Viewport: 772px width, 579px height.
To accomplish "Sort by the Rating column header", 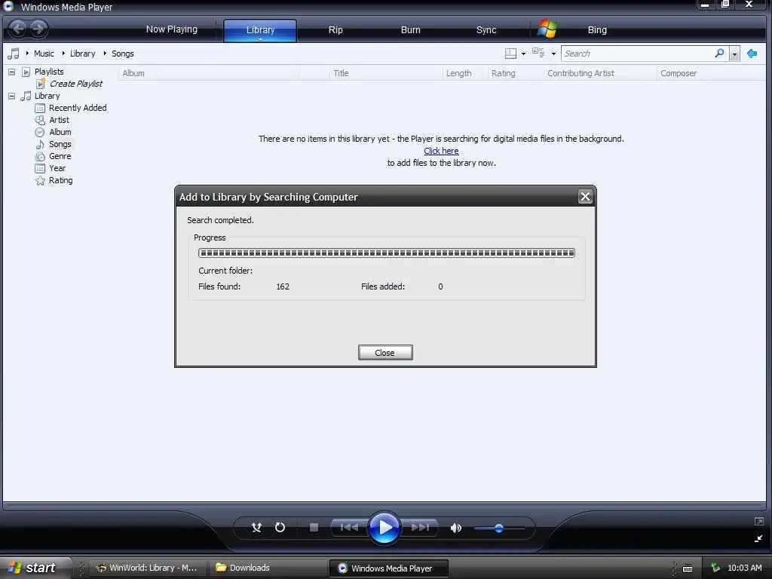I will point(516,73).
